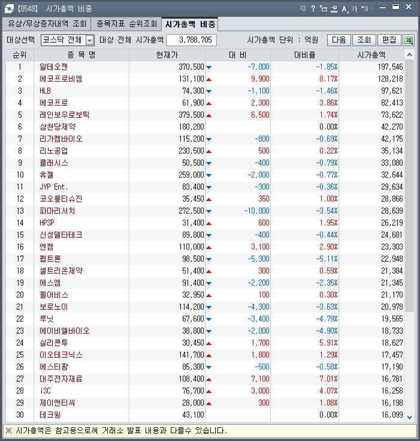Select stock 펄어비스

tap(54, 295)
